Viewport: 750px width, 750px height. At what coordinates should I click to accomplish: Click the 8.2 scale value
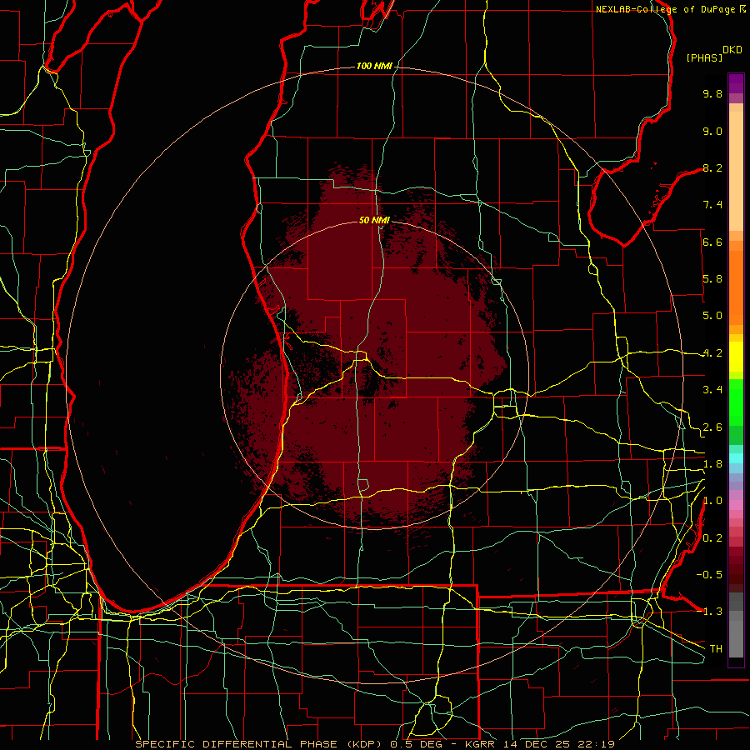pos(712,167)
